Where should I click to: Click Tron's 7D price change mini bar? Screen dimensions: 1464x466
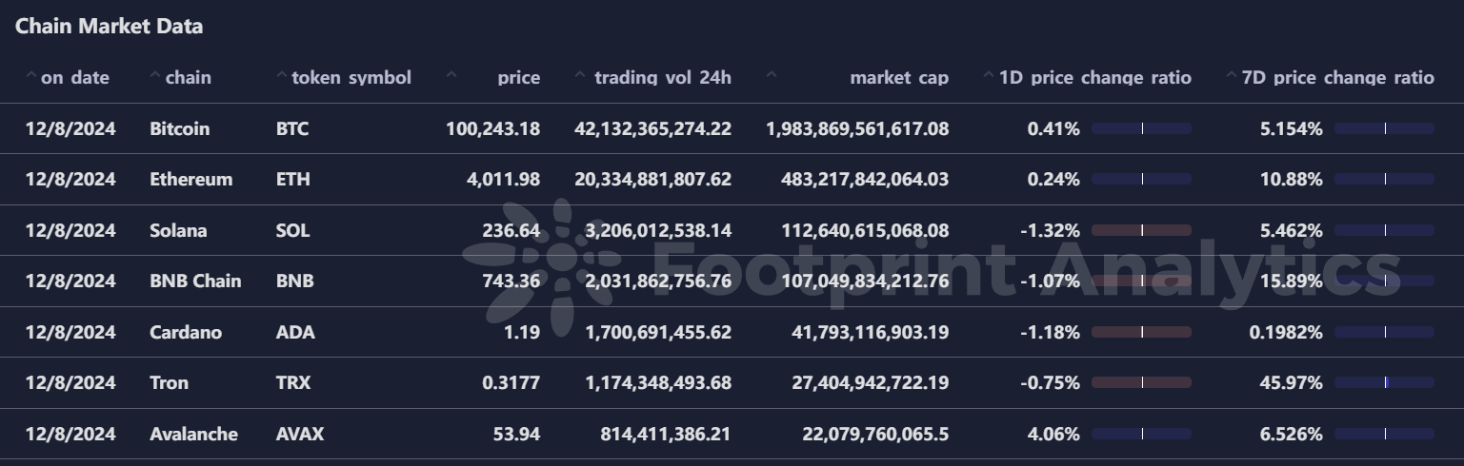(1384, 382)
